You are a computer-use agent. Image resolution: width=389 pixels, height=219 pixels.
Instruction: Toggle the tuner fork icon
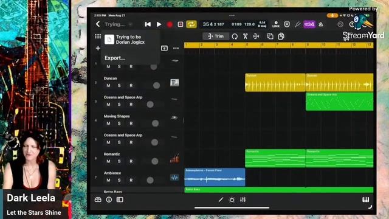[x=297, y=24]
